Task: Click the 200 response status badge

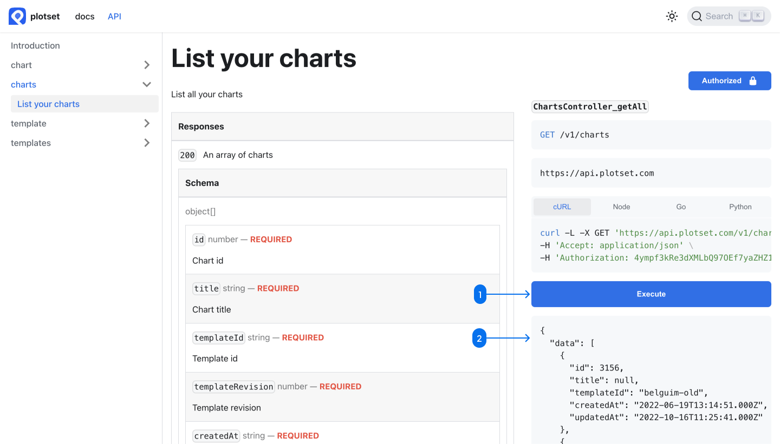Action: [187, 155]
